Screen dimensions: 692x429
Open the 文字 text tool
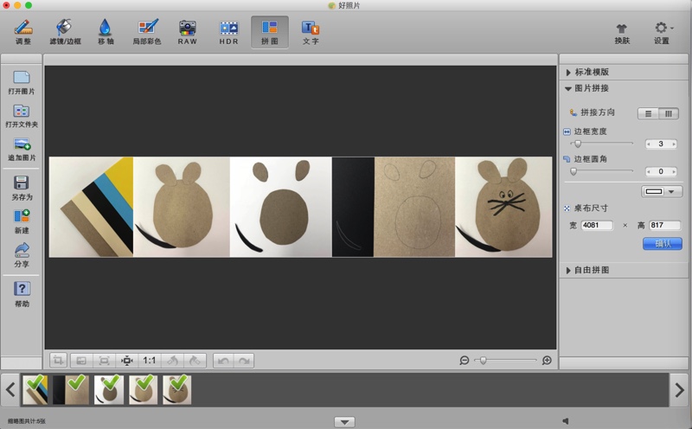311,32
